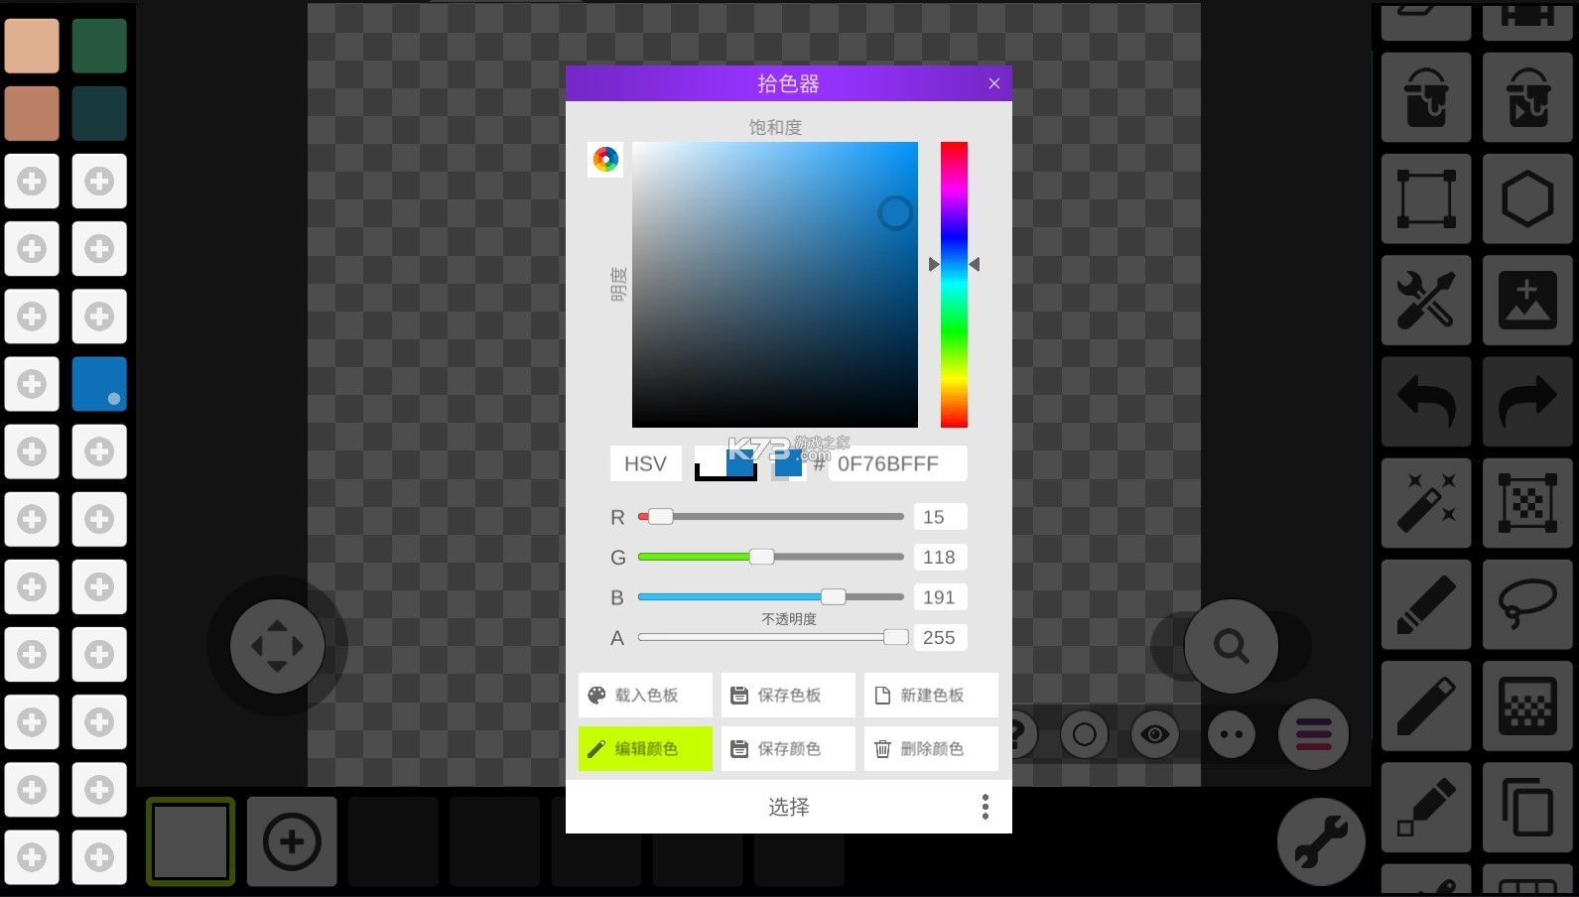Open the color wheel mode icon
The height and width of the screenshot is (897, 1579).
(x=605, y=160)
